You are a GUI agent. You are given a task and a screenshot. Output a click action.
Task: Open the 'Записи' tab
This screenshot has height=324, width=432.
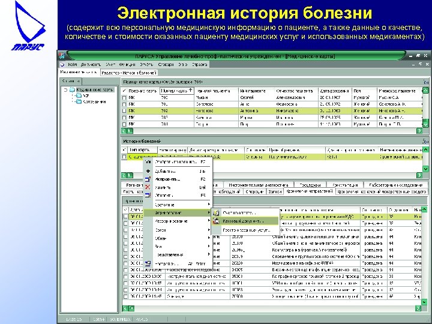[275, 191]
